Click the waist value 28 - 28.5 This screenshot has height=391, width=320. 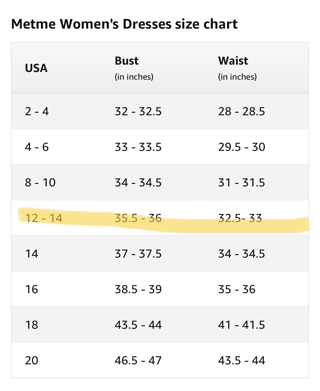[242, 111]
